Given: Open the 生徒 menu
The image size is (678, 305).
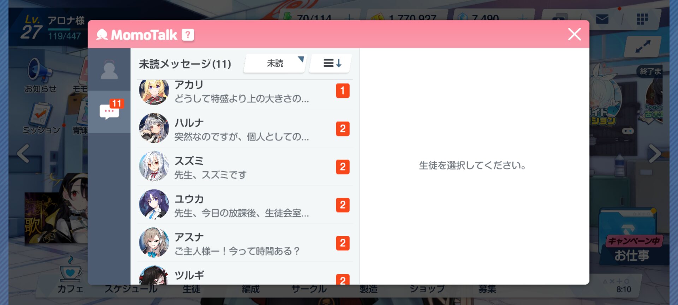Looking at the screenshot, I should [x=191, y=289].
